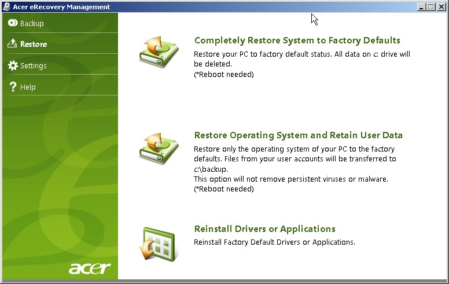Click the factory defaults hard drive icon

pyautogui.click(x=159, y=52)
